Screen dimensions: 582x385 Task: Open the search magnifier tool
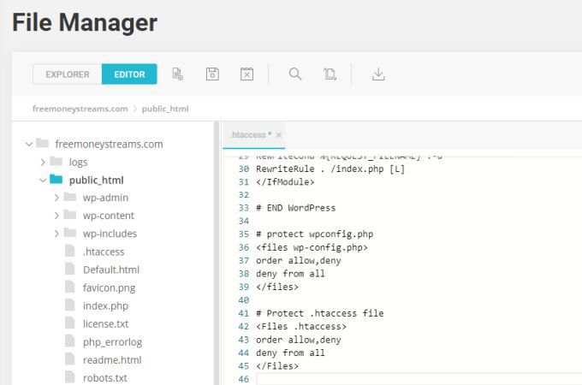tap(295, 74)
